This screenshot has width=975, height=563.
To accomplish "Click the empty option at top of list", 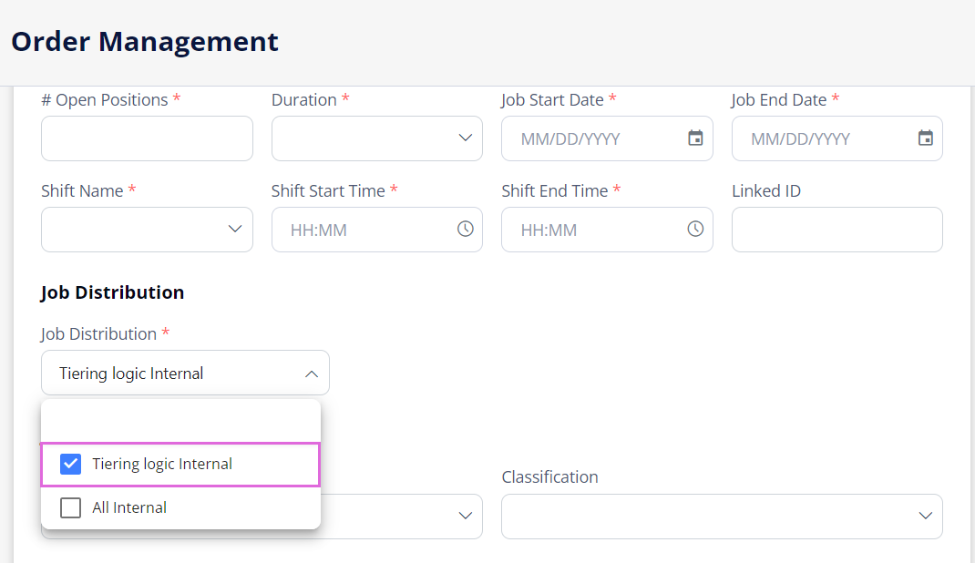I will (180, 421).
